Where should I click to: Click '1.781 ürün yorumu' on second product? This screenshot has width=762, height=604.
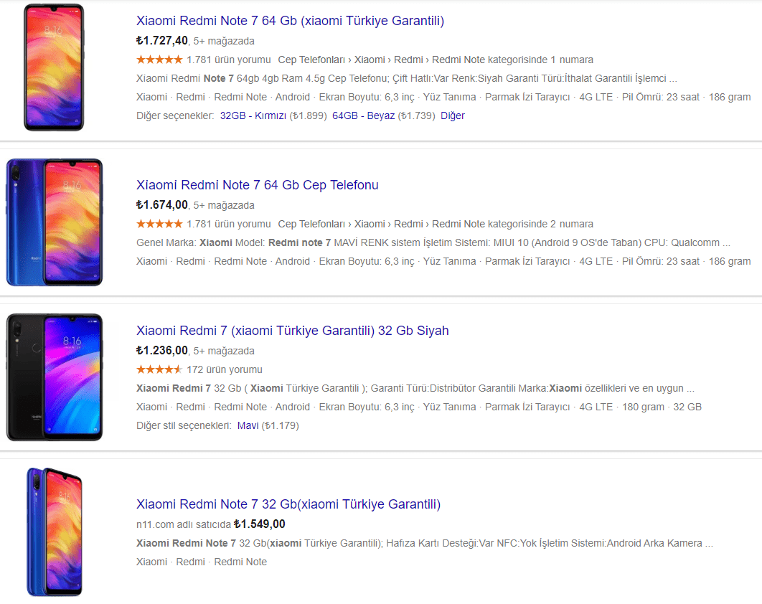point(229,224)
